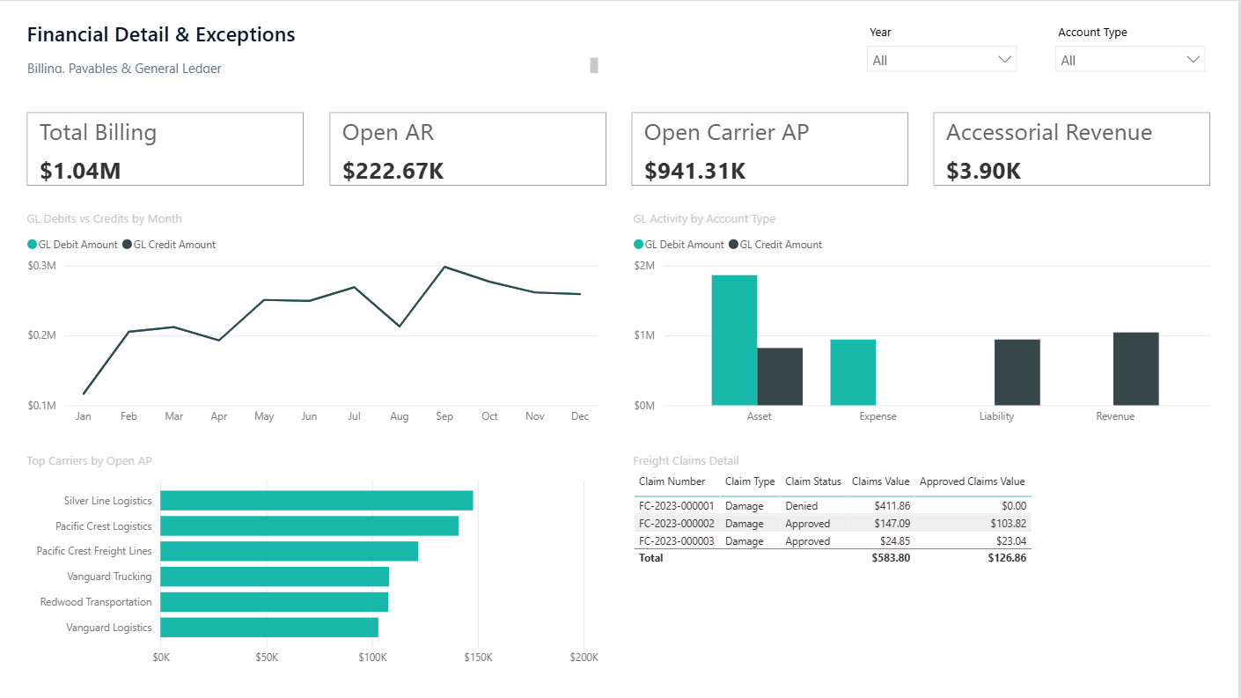The height and width of the screenshot is (698, 1241).
Task: Sort by Approved Claims Value column header
Action: (x=973, y=481)
